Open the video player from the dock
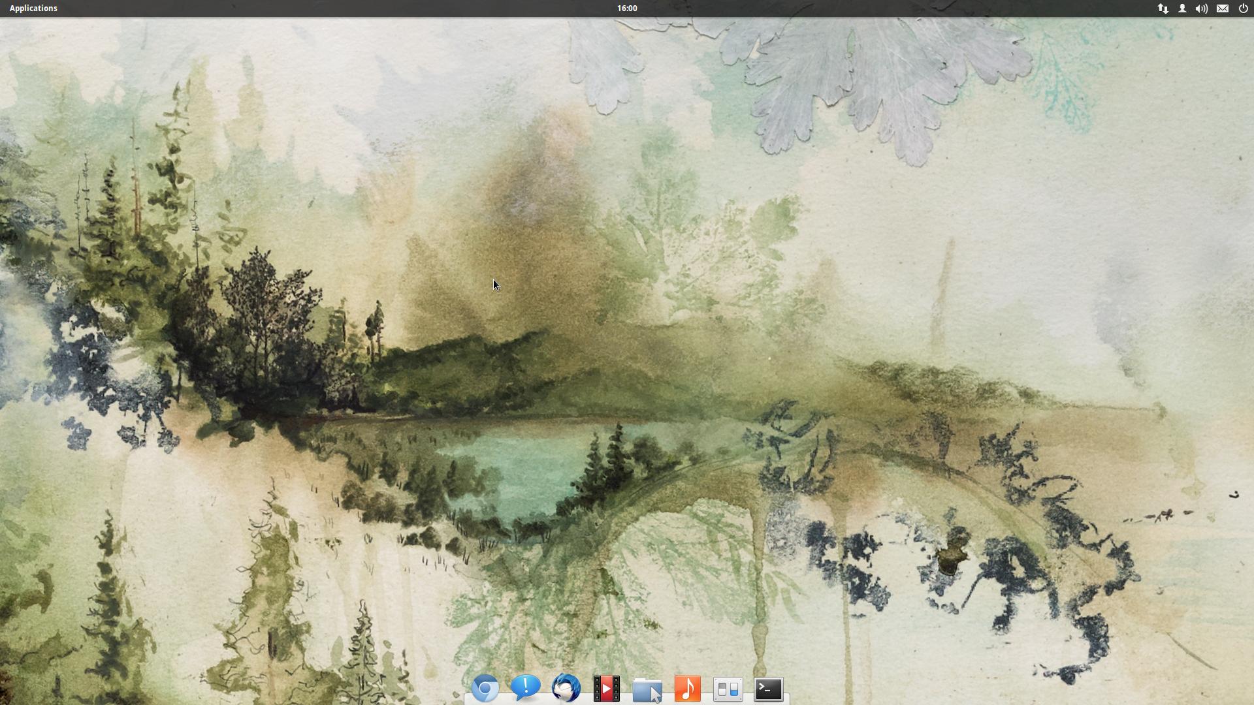This screenshot has height=705, width=1254. coord(607,689)
